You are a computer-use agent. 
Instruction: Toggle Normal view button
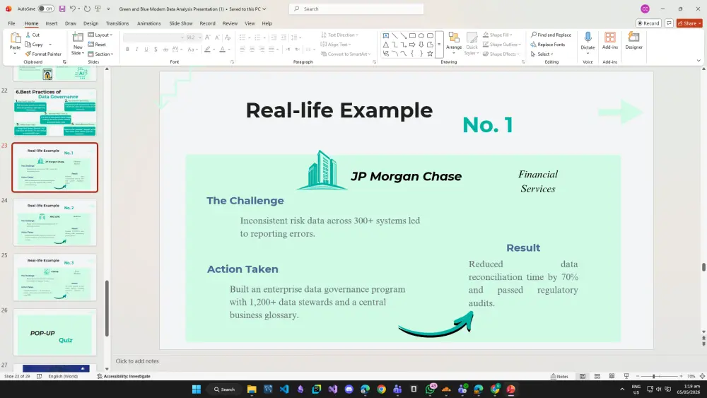[583, 376]
